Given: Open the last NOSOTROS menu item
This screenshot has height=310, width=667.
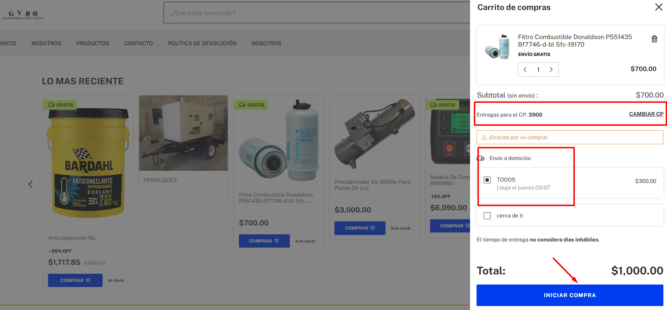Looking at the screenshot, I should (266, 43).
